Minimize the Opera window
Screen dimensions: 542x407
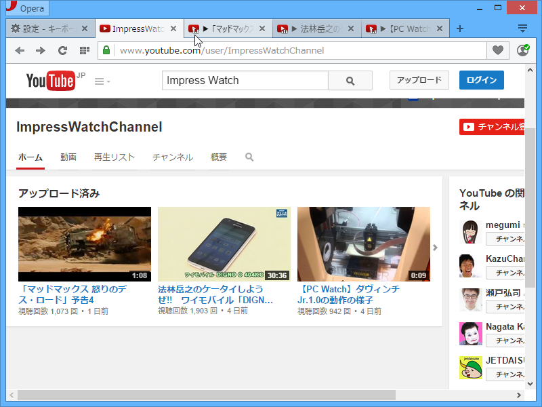click(x=480, y=8)
